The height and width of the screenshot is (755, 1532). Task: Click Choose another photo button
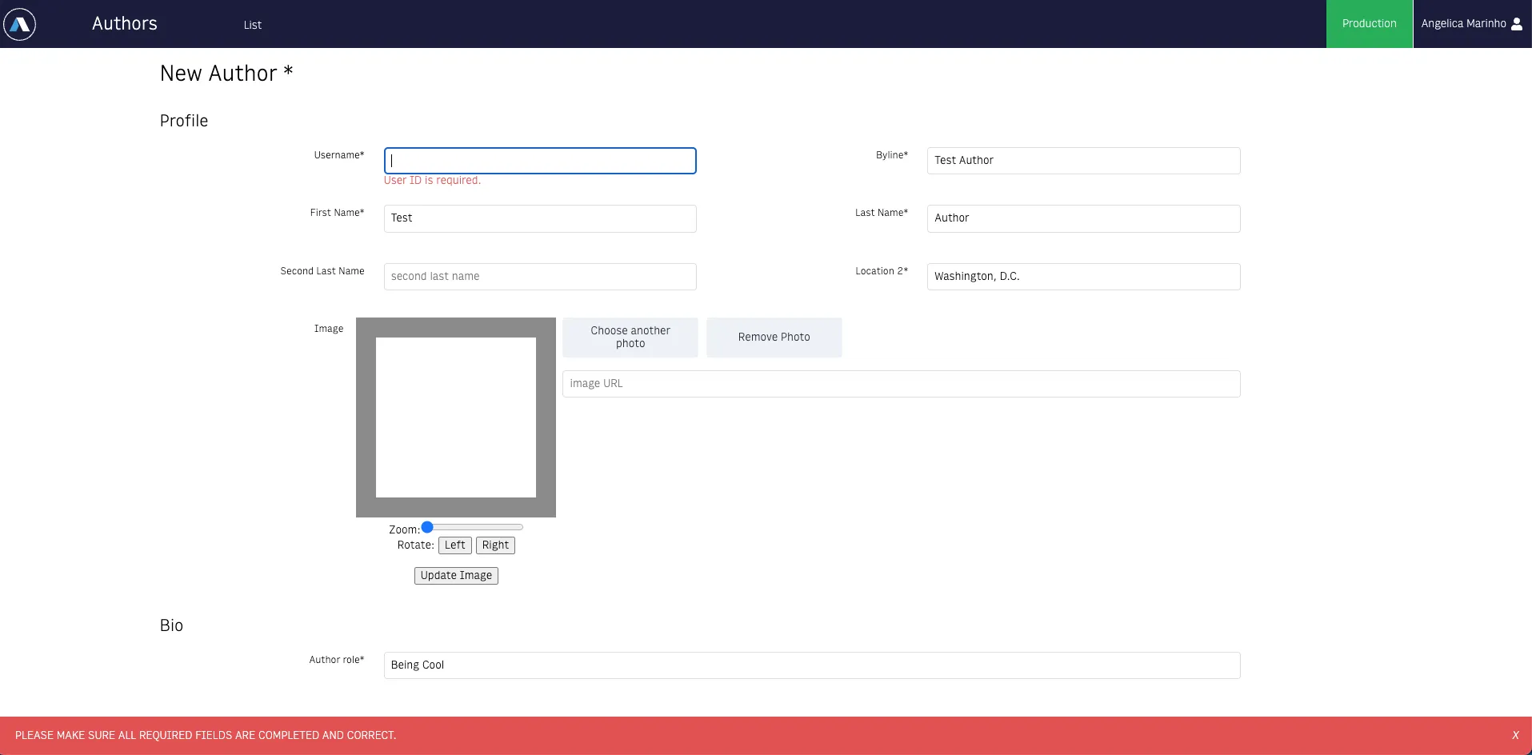pyautogui.click(x=630, y=338)
